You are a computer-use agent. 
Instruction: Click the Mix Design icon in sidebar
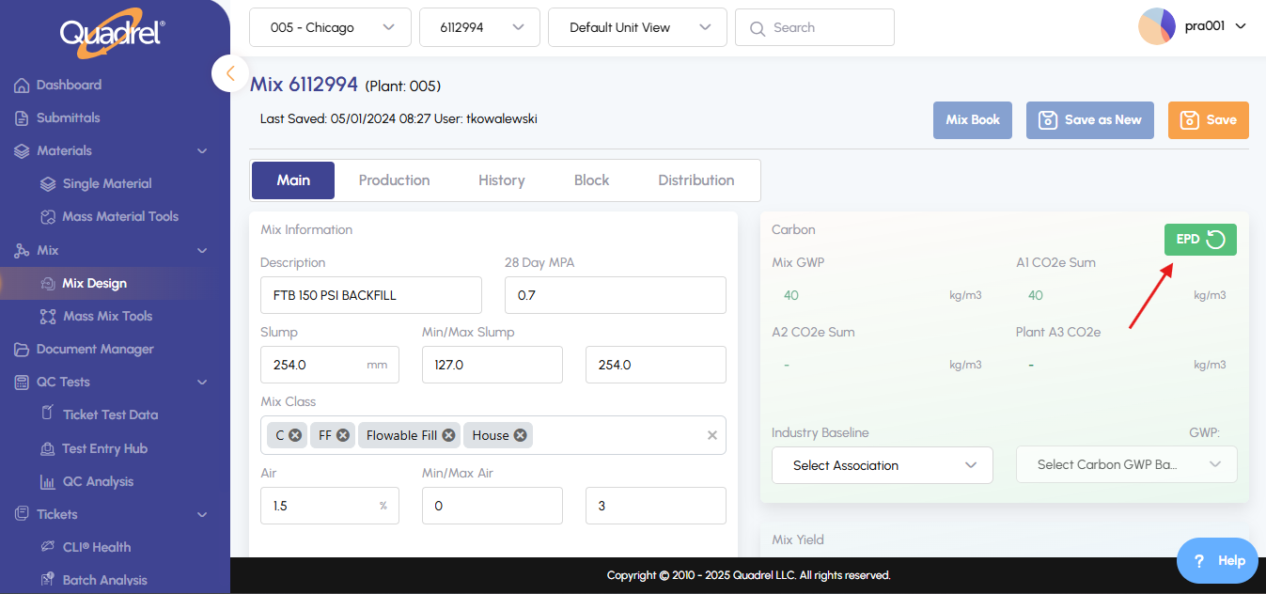(48, 284)
